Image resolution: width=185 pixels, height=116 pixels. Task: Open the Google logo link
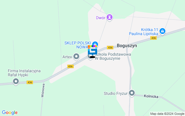pyautogui.click(x=10, y=113)
